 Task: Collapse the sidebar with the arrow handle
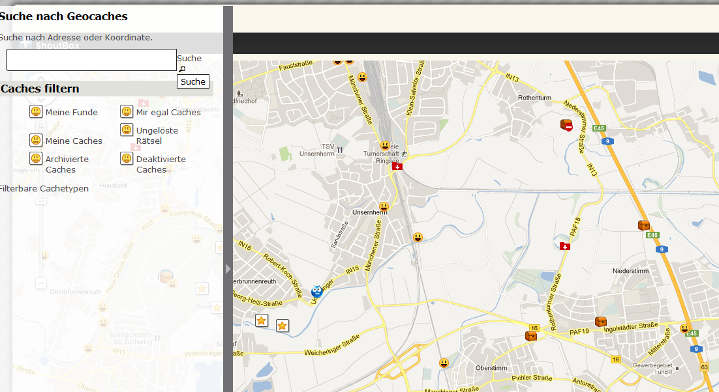tap(228, 268)
